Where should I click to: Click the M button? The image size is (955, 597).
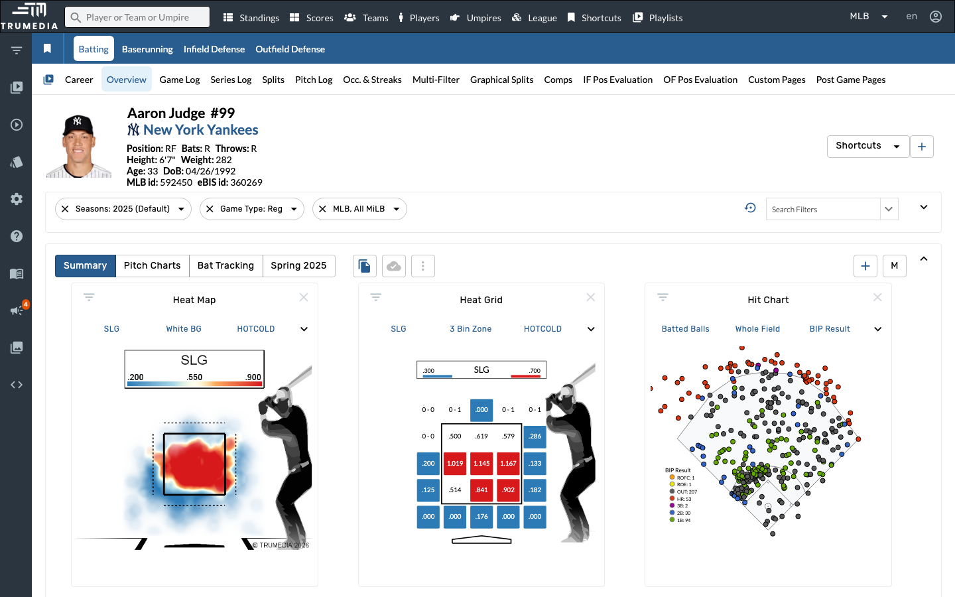point(895,266)
